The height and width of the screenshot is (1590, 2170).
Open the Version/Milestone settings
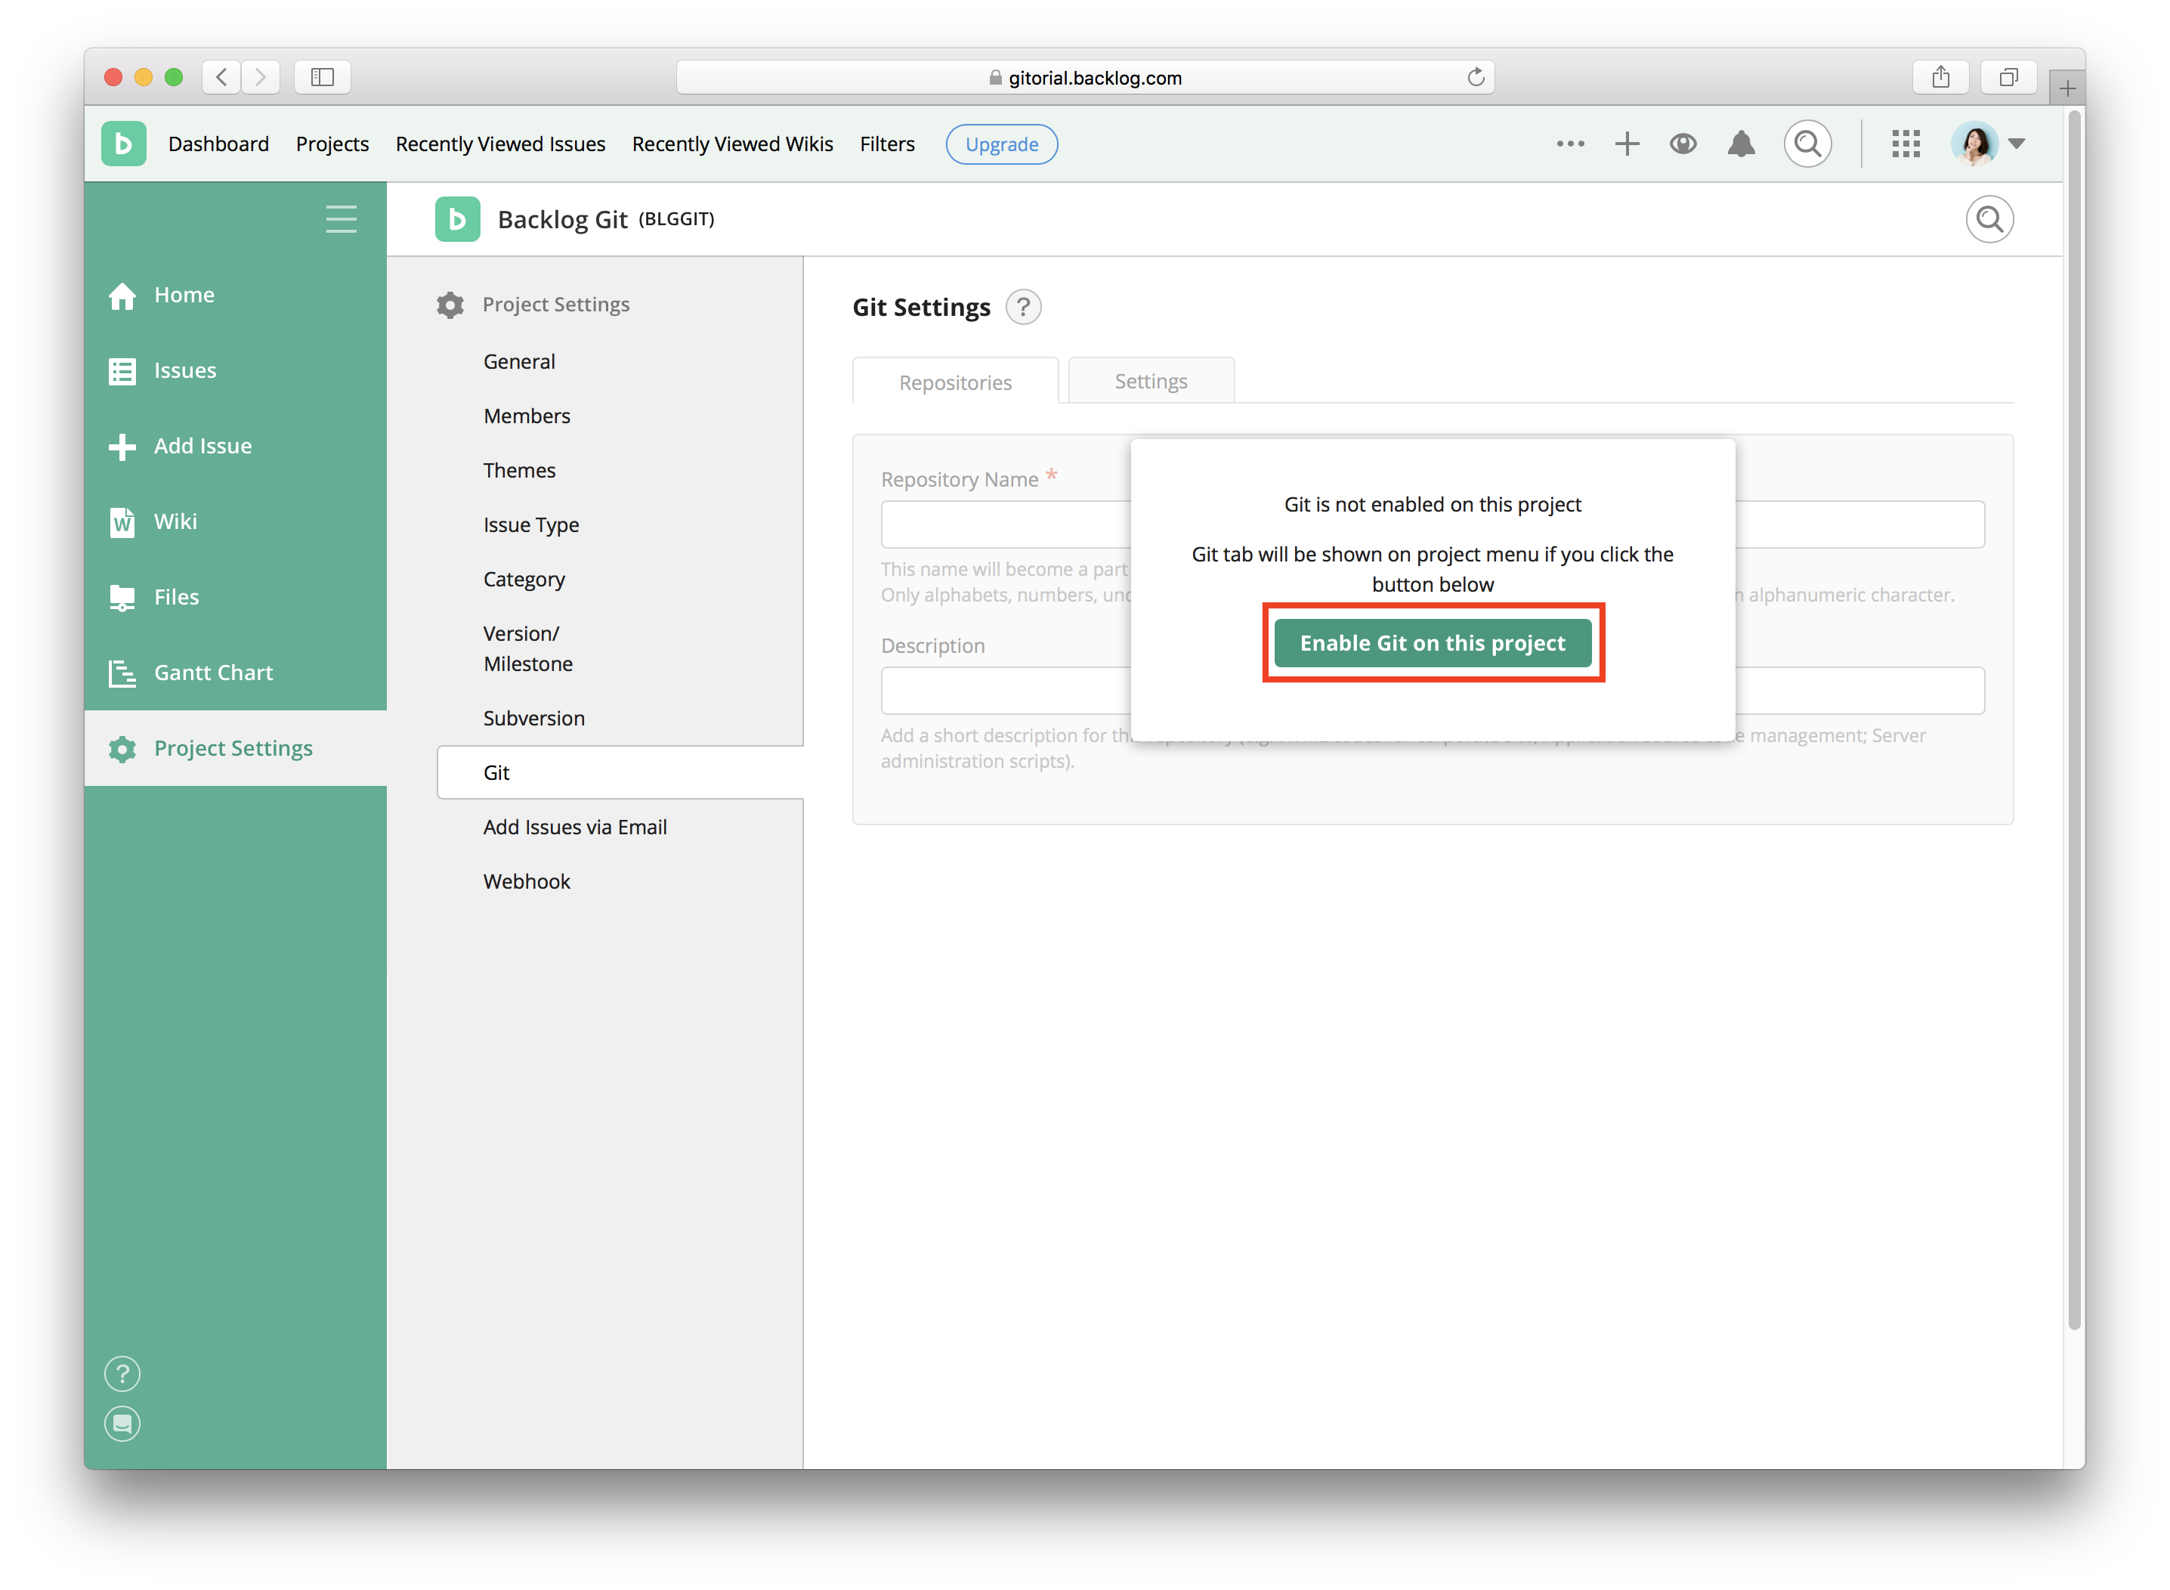click(527, 648)
